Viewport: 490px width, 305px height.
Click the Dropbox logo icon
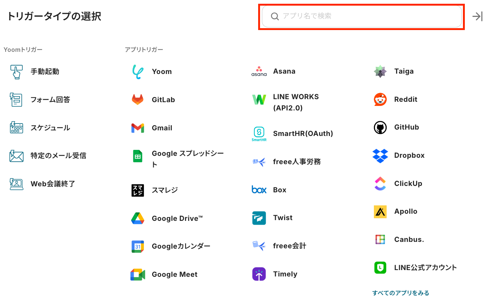click(x=380, y=156)
